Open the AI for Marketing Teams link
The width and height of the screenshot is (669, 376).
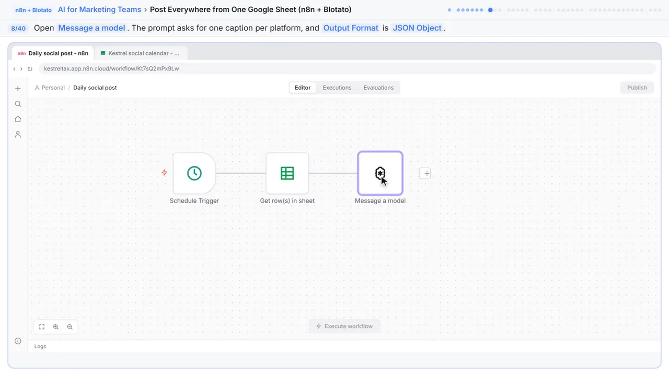coord(99,9)
